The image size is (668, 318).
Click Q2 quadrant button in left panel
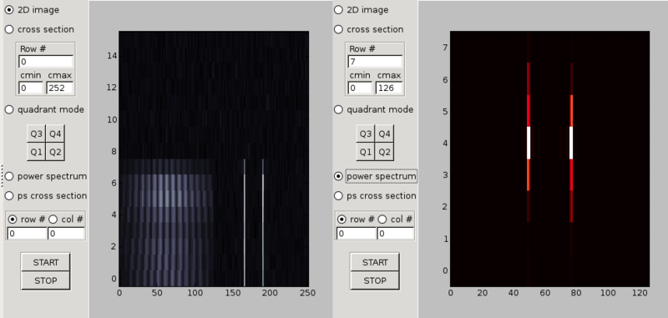point(55,152)
